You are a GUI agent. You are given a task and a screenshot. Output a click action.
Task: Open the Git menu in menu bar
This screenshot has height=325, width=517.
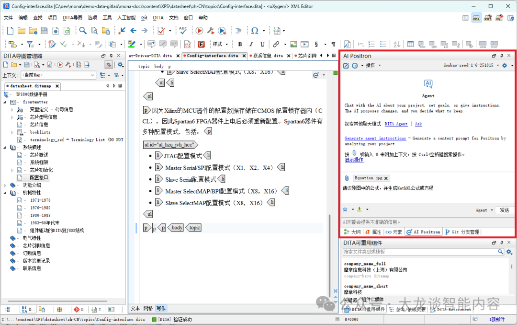click(x=144, y=18)
